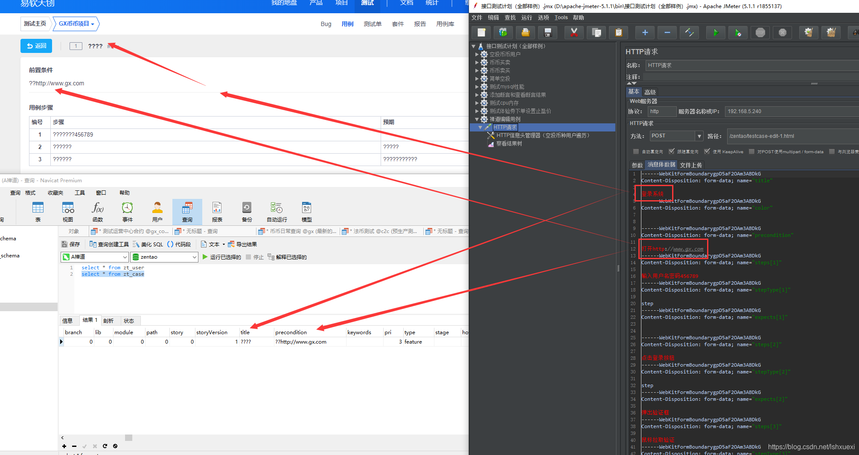The height and width of the screenshot is (455, 859).
Task: Open Navicat 用户 (user) objects
Action: click(157, 212)
